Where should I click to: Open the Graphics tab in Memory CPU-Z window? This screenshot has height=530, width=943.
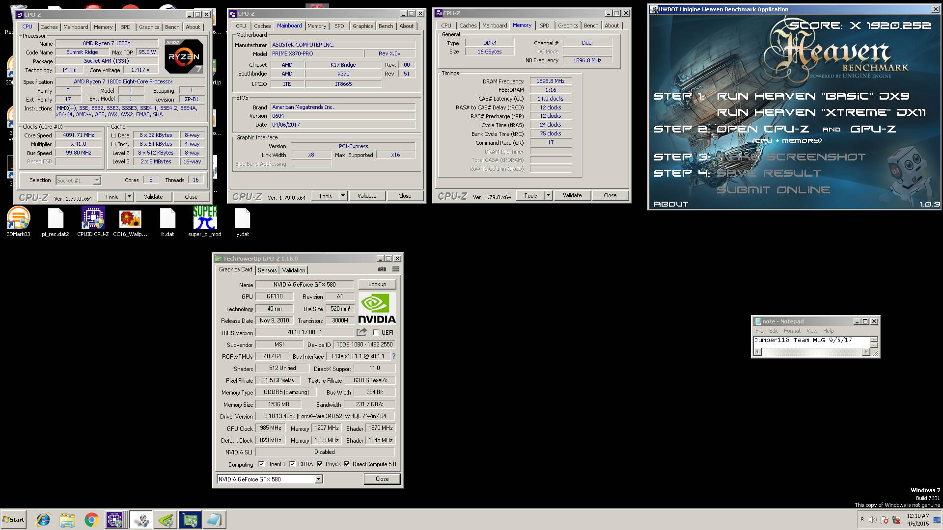(x=568, y=26)
